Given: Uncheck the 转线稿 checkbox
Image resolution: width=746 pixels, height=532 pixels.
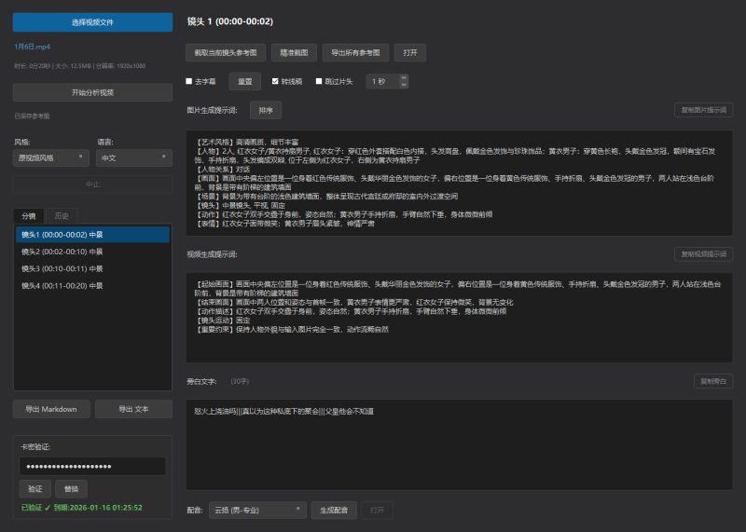Looking at the screenshot, I should pos(275,82).
